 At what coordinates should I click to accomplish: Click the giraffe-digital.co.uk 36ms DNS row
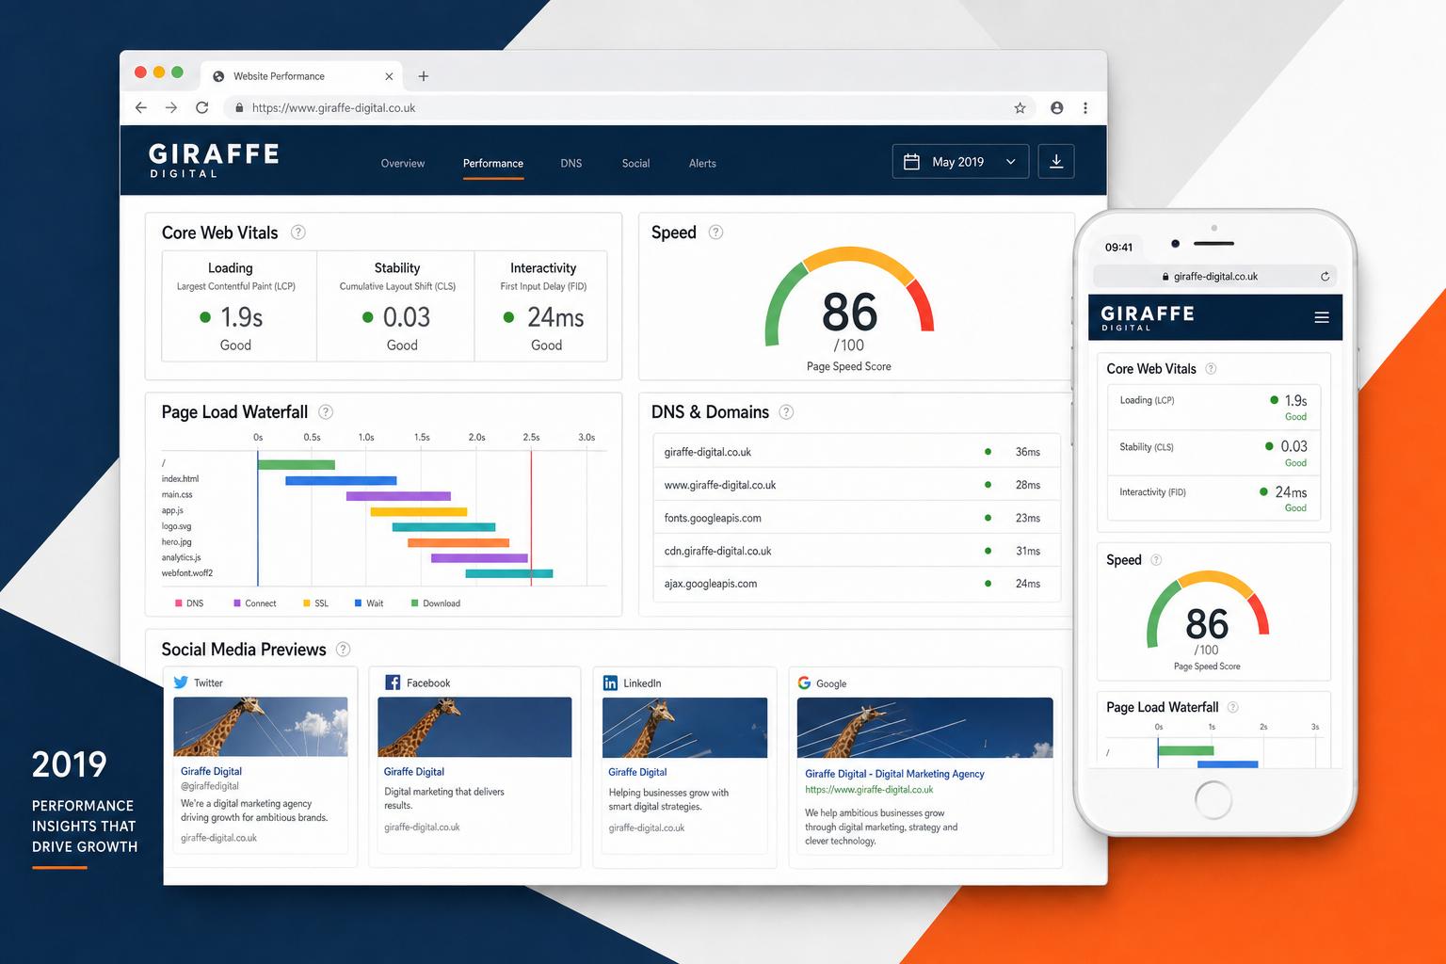coord(857,452)
